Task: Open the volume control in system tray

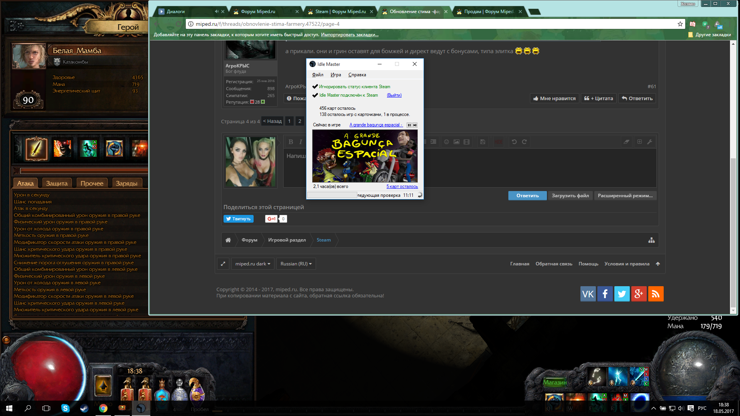Action: [681, 408]
